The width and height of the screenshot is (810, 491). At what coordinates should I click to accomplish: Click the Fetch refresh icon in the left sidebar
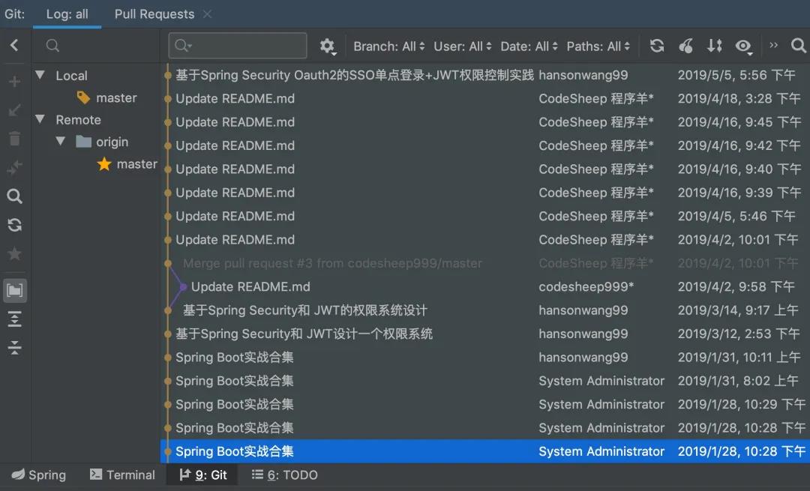(x=14, y=225)
